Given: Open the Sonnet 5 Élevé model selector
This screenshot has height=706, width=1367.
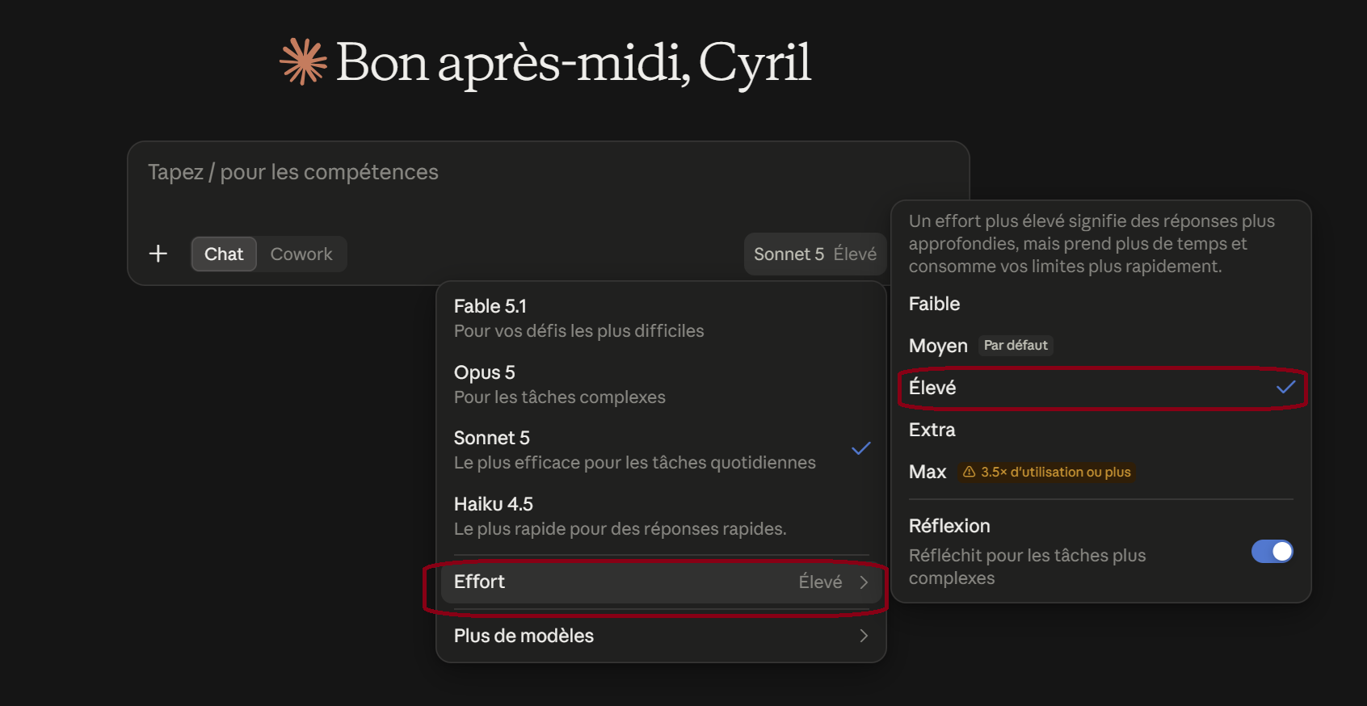Looking at the screenshot, I should click(814, 254).
